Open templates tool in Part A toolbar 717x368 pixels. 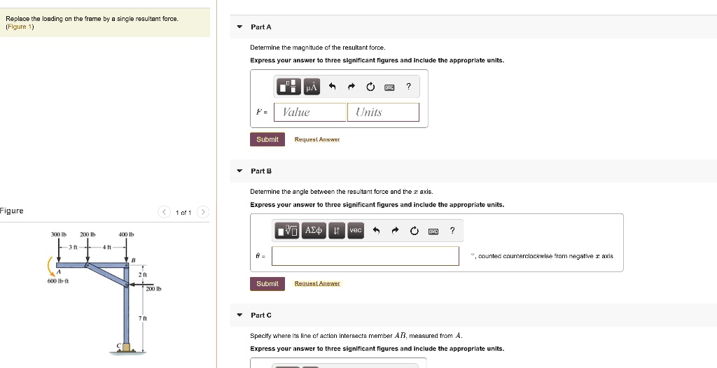click(x=288, y=87)
